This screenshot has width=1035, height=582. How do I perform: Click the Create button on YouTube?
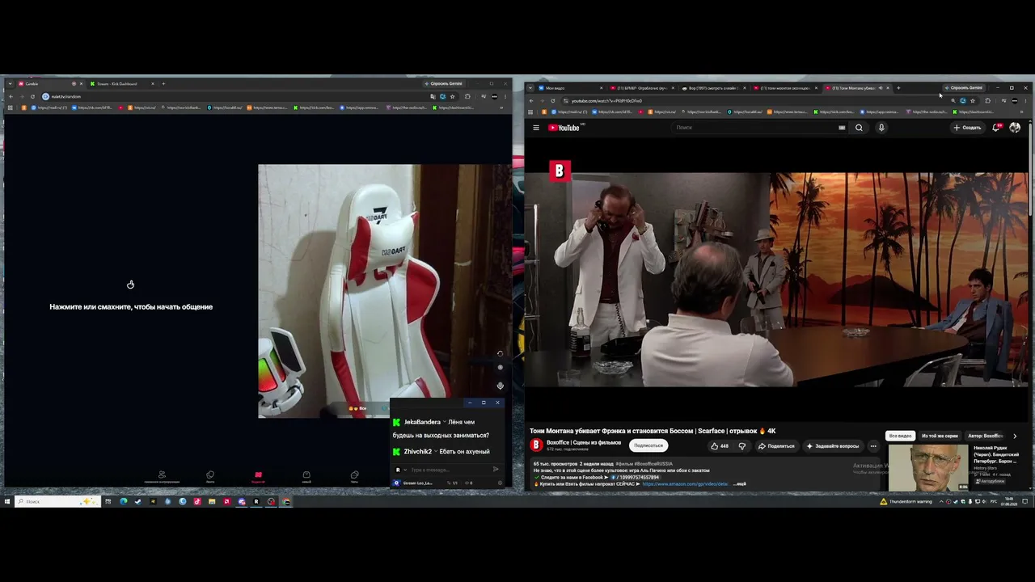tap(967, 128)
